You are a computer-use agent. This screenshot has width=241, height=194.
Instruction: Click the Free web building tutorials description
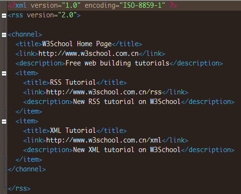pyautogui.click(x=117, y=63)
